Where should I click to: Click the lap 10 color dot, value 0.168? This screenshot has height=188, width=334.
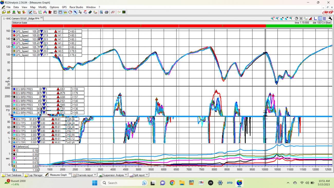click(14, 150)
